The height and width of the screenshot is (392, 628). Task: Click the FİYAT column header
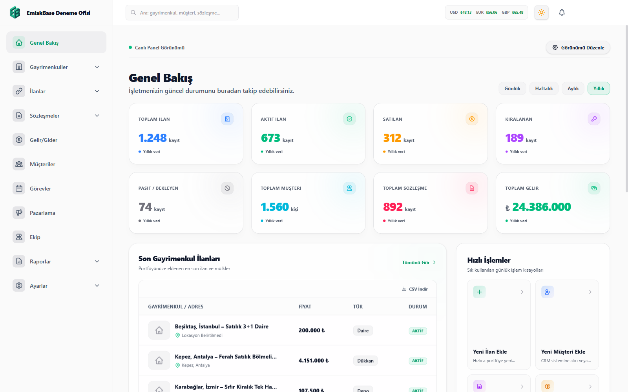click(305, 307)
